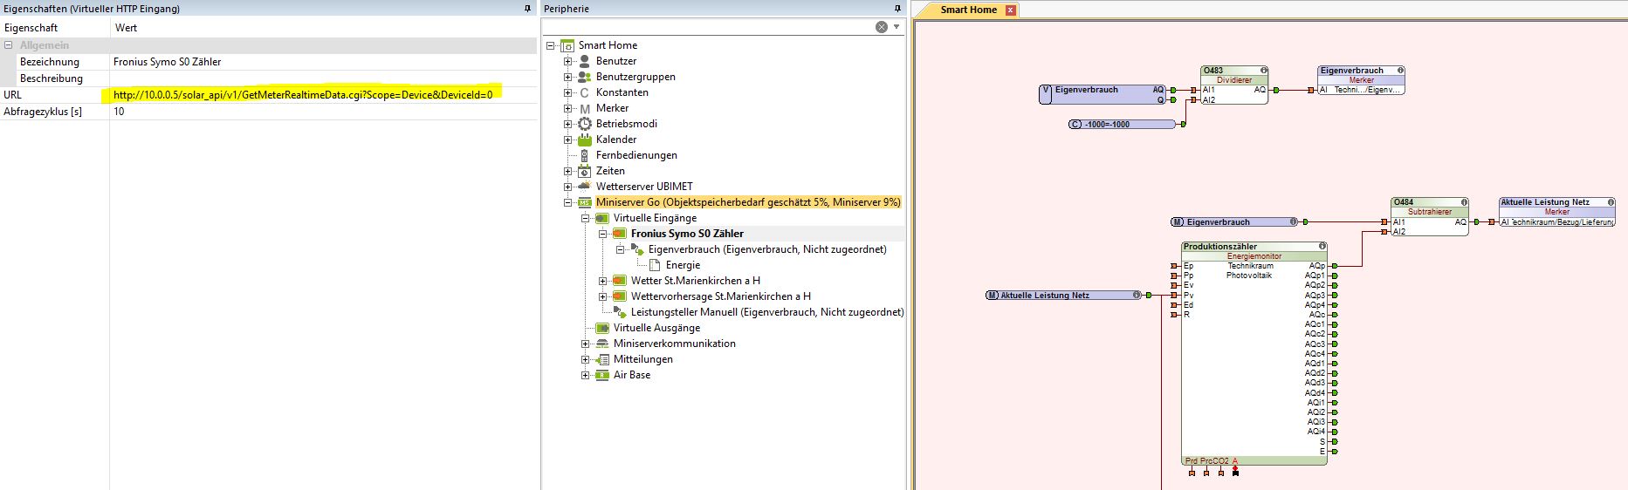Select the Fernbedienungen tree entry
1628x490 pixels.
(636, 155)
